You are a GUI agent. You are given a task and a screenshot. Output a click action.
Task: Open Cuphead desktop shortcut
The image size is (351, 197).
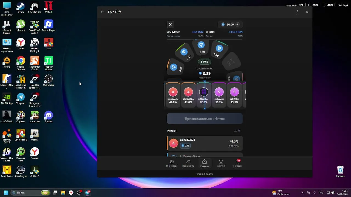coord(21,117)
